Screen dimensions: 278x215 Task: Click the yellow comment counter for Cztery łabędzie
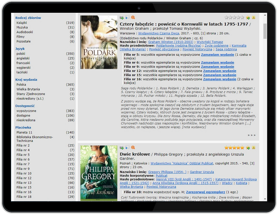[x=253, y=18]
